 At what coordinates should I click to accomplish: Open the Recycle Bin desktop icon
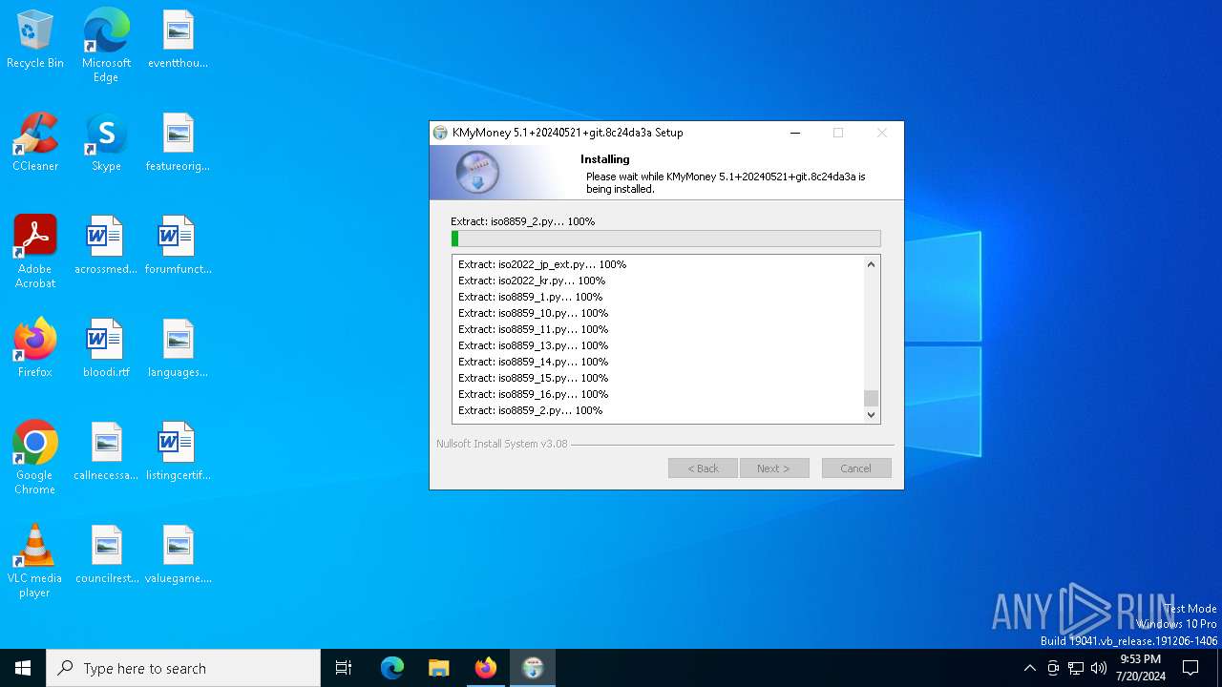[35, 40]
